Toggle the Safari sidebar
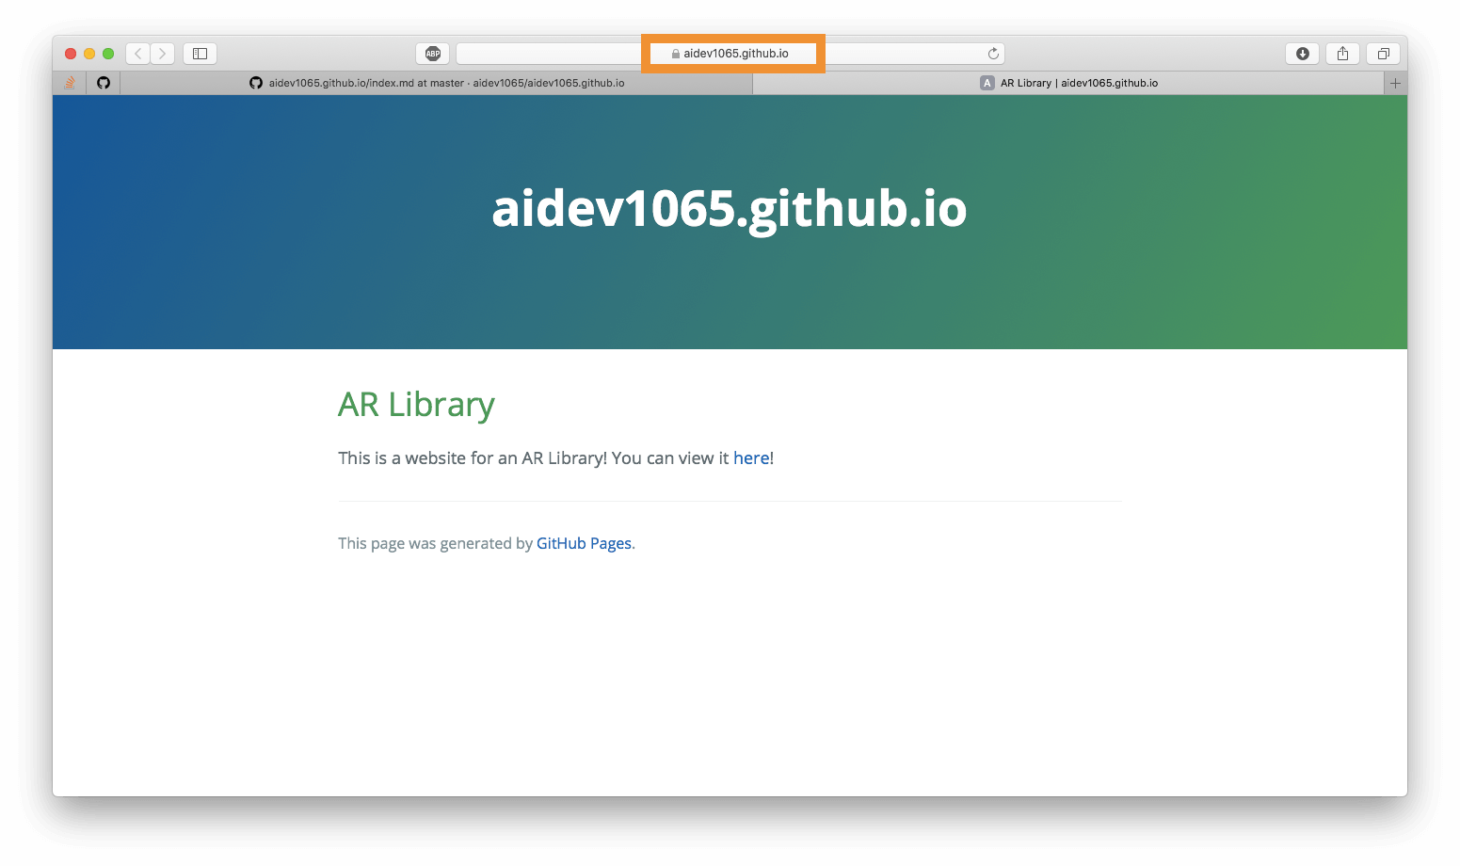Image resolution: width=1460 pixels, height=866 pixels. (200, 54)
